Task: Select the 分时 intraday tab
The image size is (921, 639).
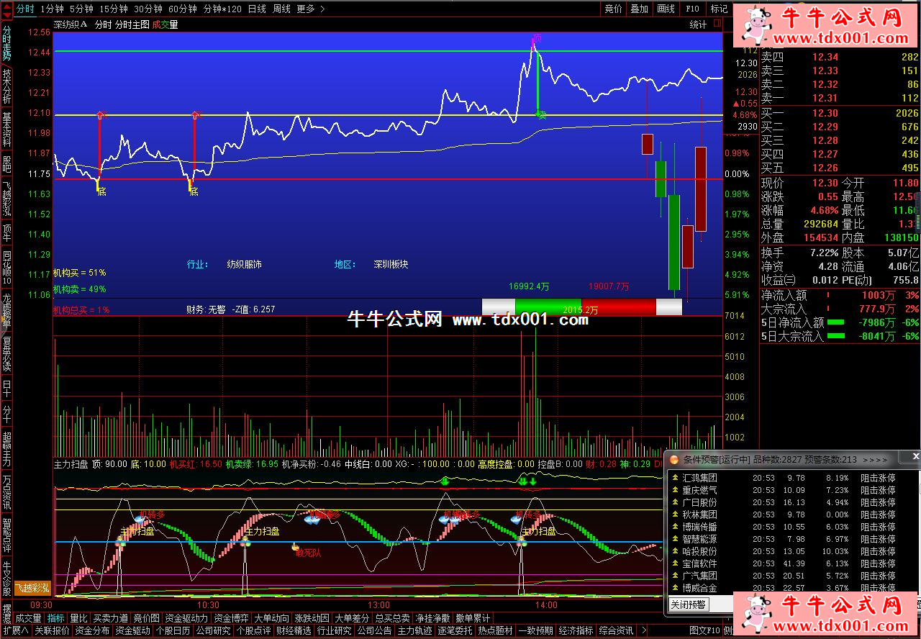Action: pos(25,9)
